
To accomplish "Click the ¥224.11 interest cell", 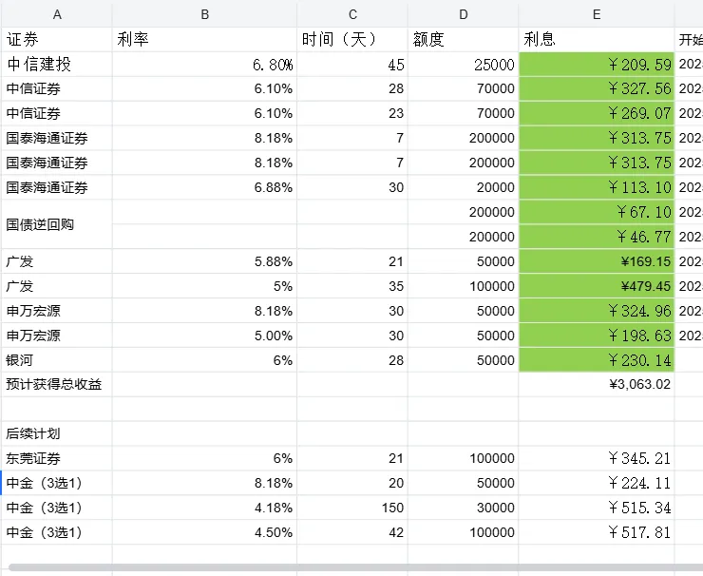I will pyautogui.click(x=597, y=483).
